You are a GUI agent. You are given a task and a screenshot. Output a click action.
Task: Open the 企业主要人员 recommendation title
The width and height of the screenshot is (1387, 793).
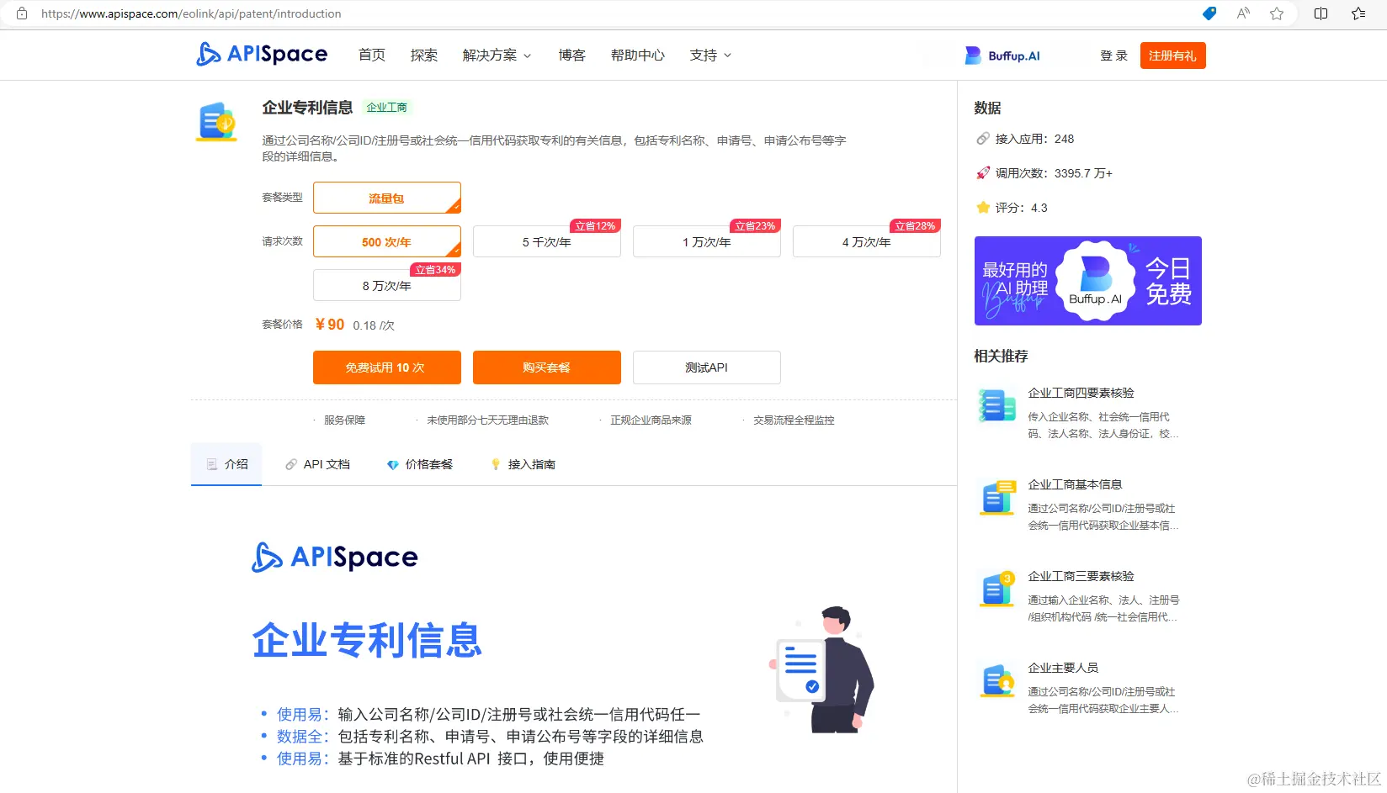[1063, 668]
